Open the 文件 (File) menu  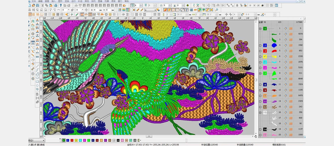coord(34,1)
